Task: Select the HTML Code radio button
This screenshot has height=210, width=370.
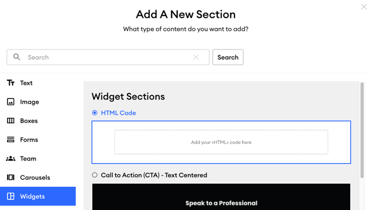Action: click(x=95, y=113)
